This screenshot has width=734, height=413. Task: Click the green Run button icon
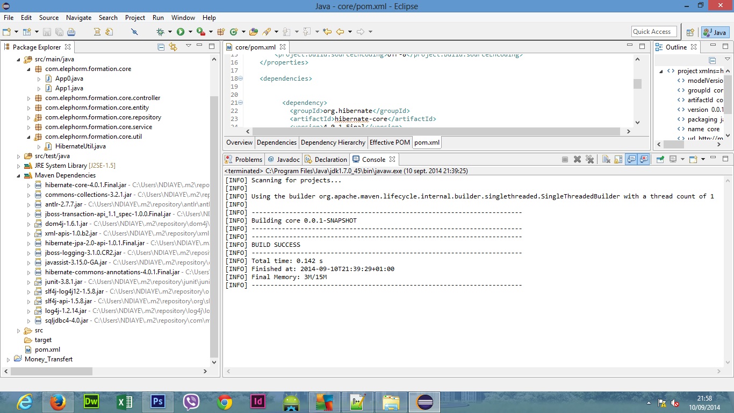181,32
